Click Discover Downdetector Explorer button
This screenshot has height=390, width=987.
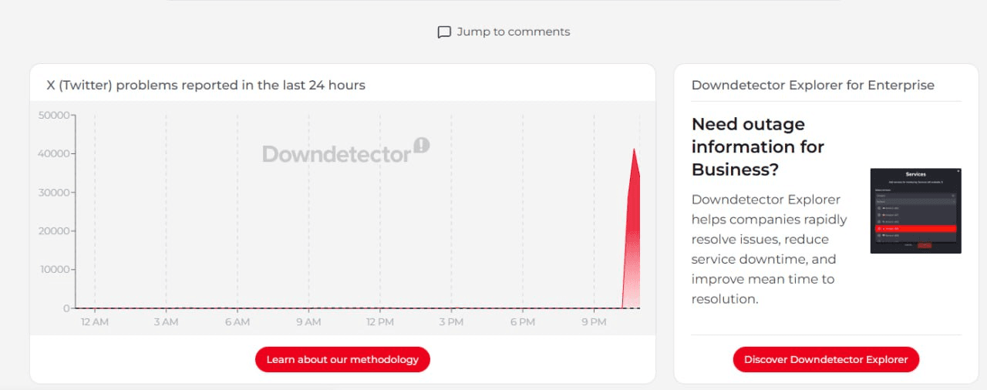coord(826,359)
